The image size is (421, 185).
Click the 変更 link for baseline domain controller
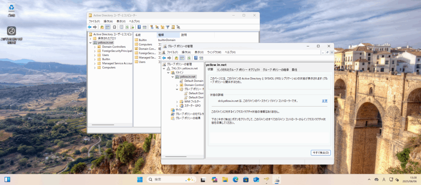click(x=325, y=101)
